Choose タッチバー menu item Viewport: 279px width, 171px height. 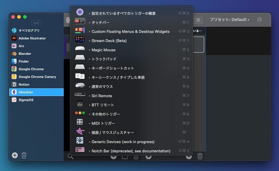coord(131,23)
